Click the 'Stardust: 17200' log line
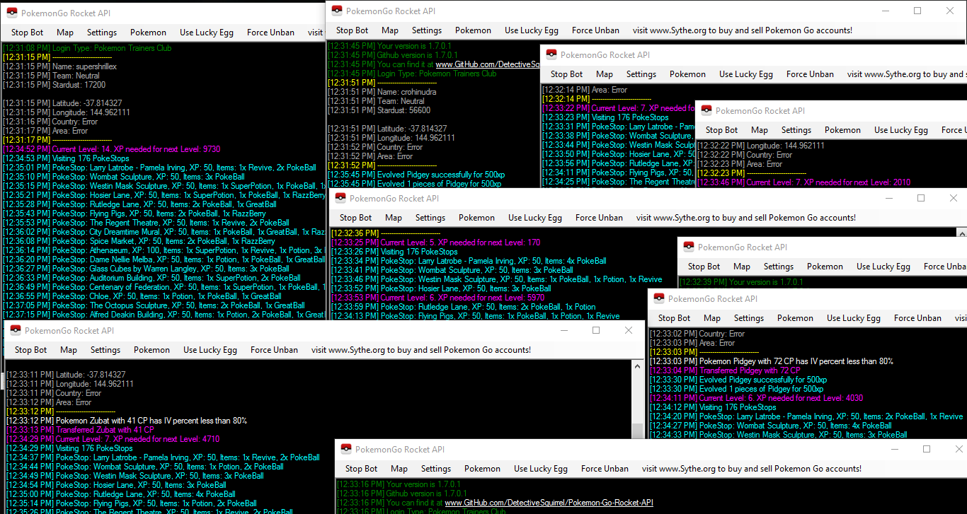 (x=55, y=85)
